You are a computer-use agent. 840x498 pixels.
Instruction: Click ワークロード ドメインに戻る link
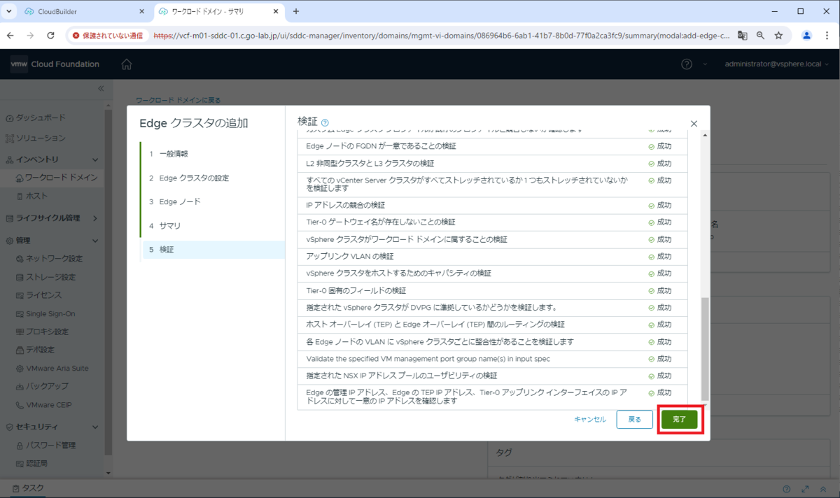(x=178, y=100)
